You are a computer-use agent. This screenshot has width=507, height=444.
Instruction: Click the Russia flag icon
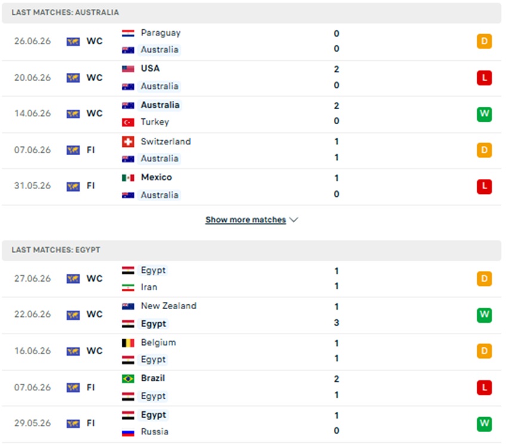(x=128, y=432)
